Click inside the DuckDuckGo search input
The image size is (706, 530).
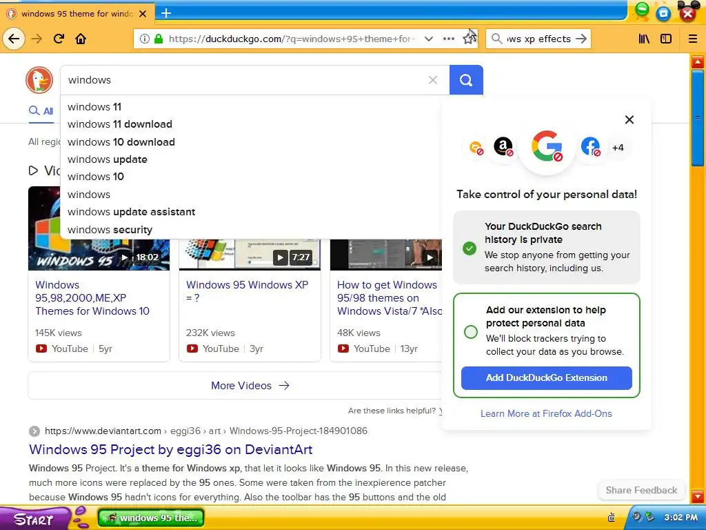point(243,80)
